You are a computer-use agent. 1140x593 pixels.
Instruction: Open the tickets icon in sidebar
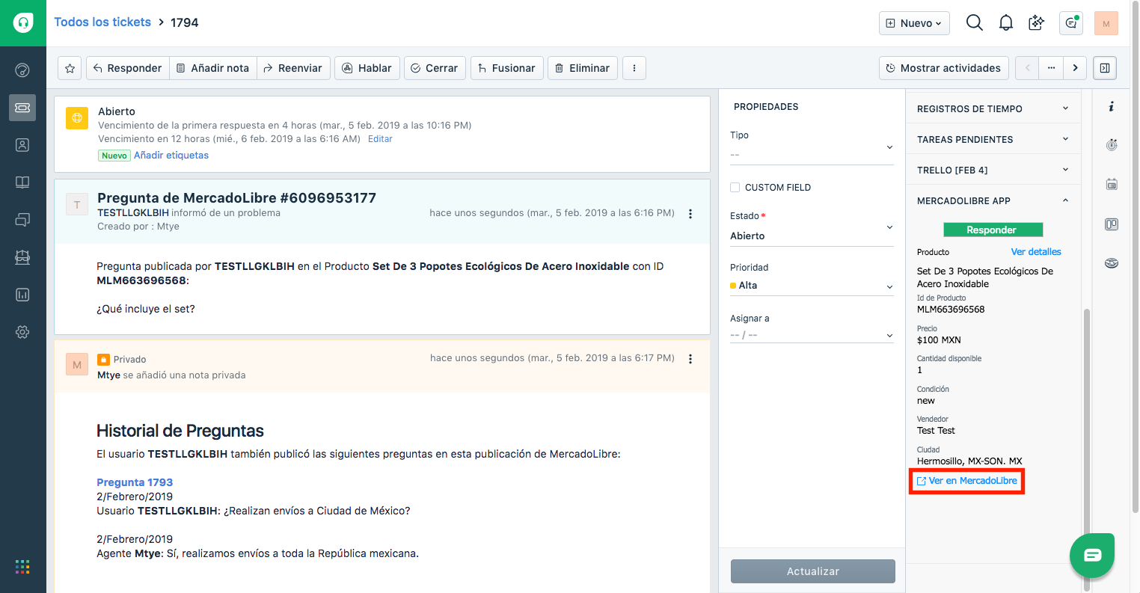(x=22, y=108)
